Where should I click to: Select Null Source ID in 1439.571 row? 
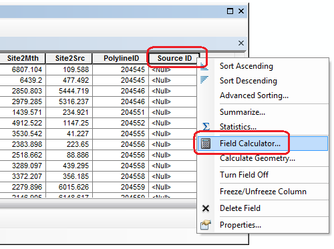pyautogui.click(x=172, y=112)
